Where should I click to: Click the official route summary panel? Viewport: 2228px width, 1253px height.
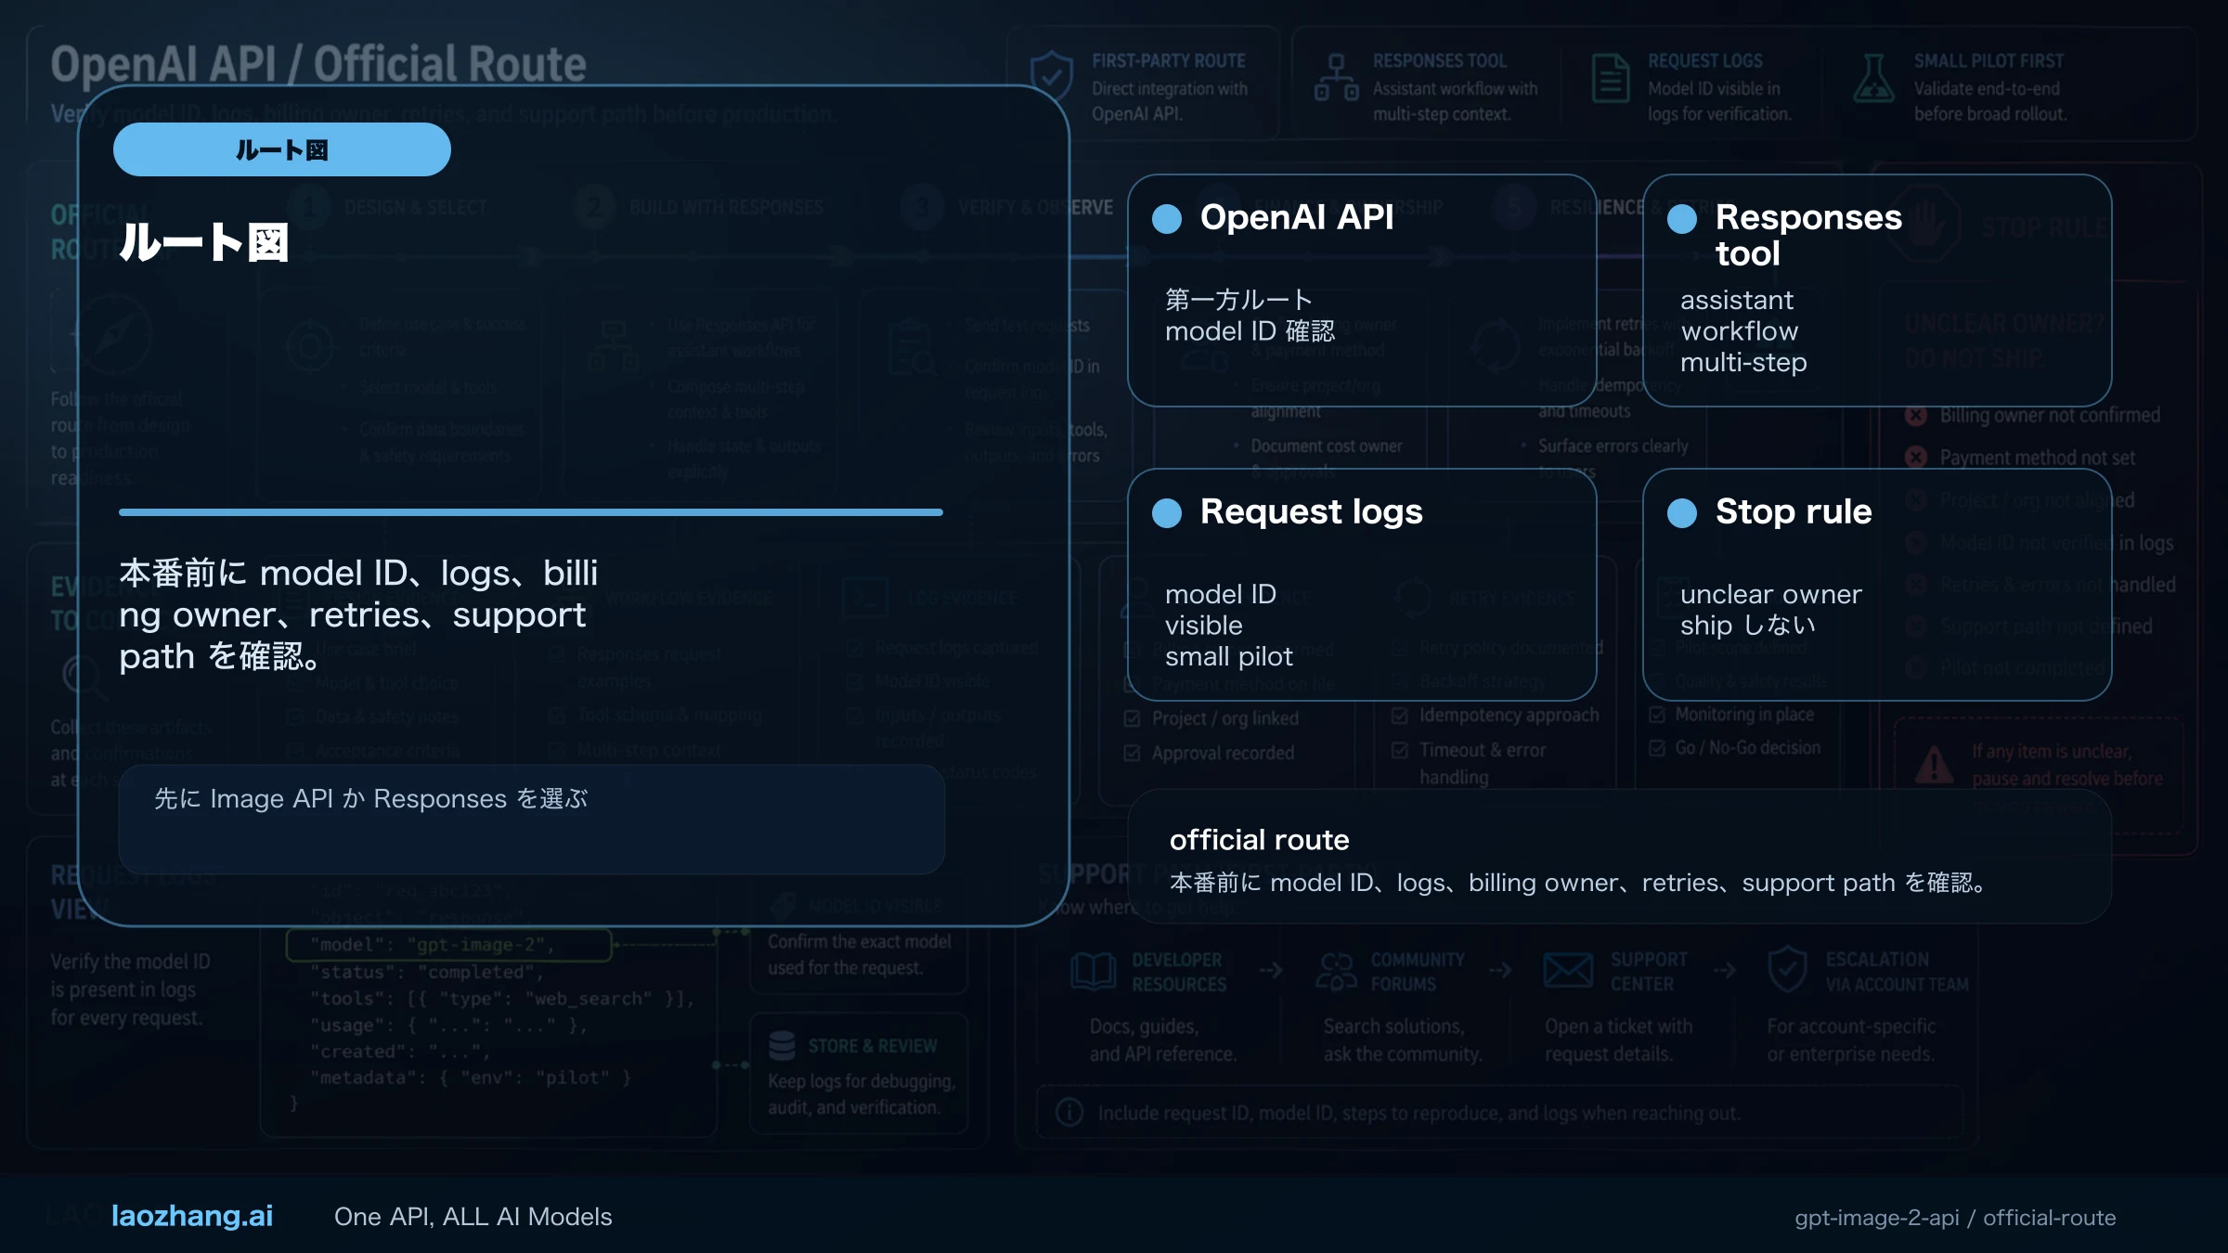[x=1620, y=857]
